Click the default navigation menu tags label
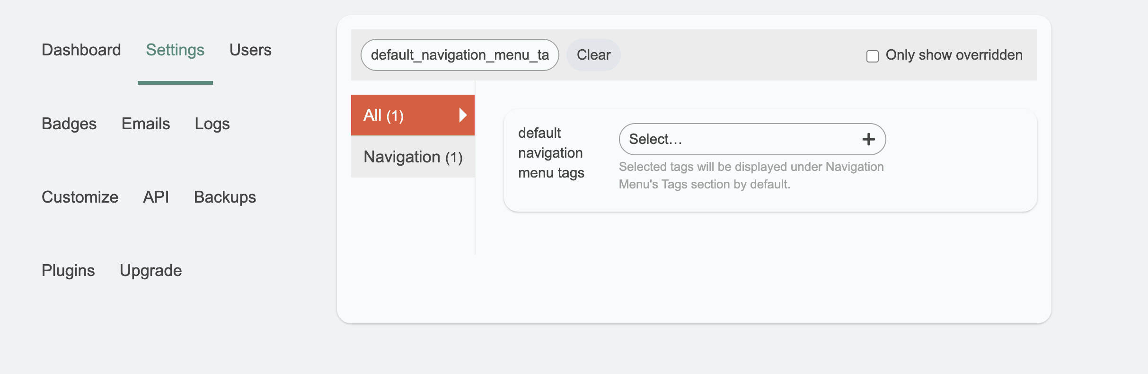The height and width of the screenshot is (374, 1148). click(551, 153)
